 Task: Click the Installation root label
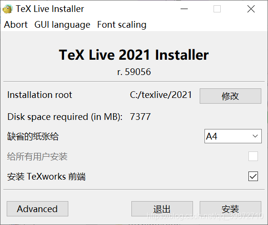(x=40, y=95)
